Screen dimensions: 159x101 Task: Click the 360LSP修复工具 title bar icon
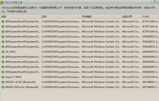tap(2, 2)
